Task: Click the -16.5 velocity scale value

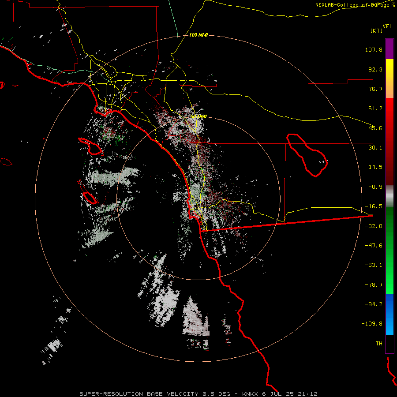Action: pos(374,206)
